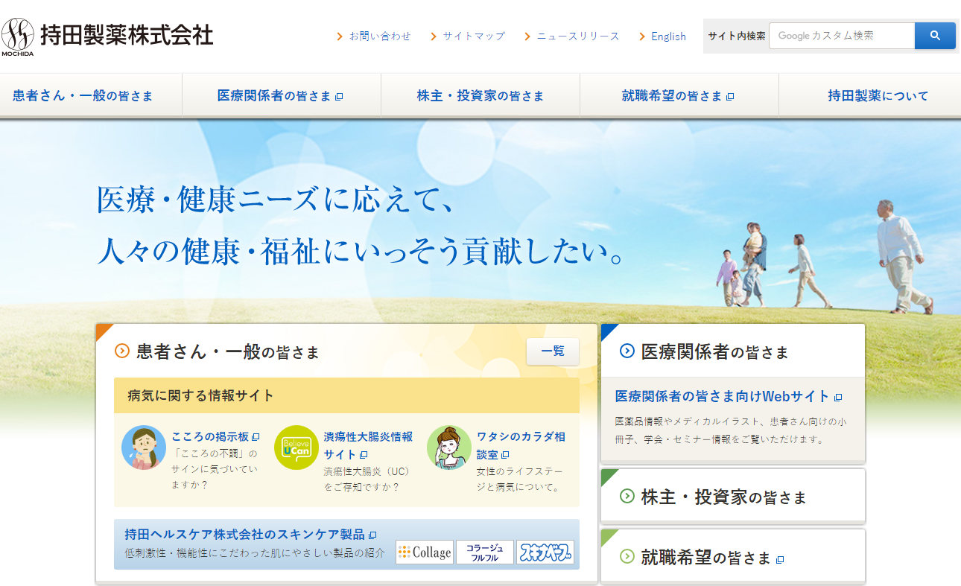Click green circle arrow beside 就職希望の皆さま panel
This screenshot has height=586, width=961.
click(x=627, y=556)
